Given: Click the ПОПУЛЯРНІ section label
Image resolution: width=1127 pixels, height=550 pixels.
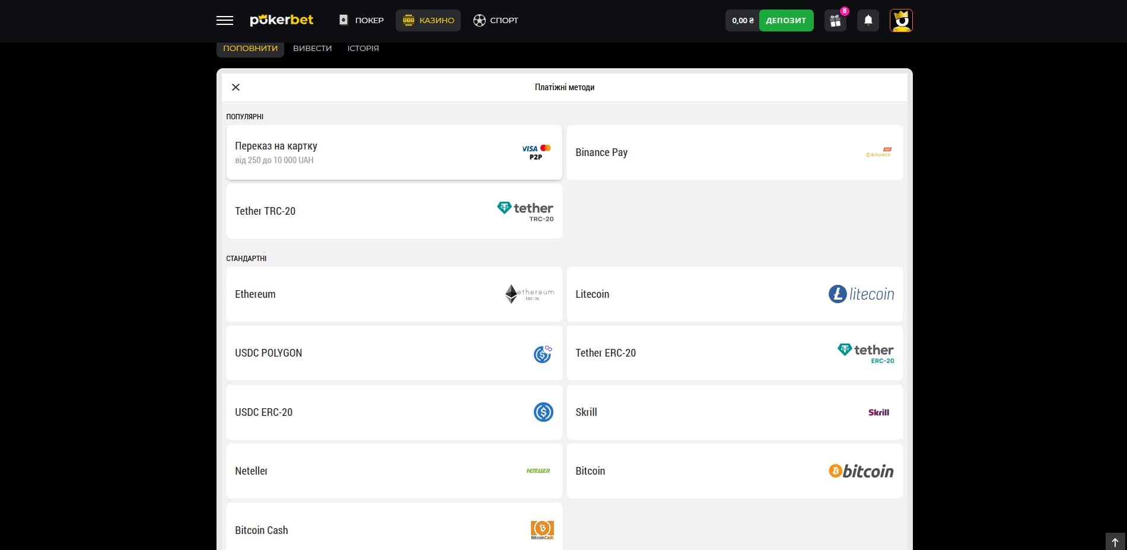Looking at the screenshot, I should [x=245, y=116].
